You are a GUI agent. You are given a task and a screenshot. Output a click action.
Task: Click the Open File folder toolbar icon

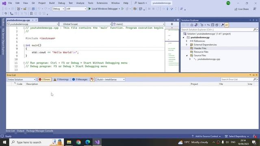tap(25, 9)
